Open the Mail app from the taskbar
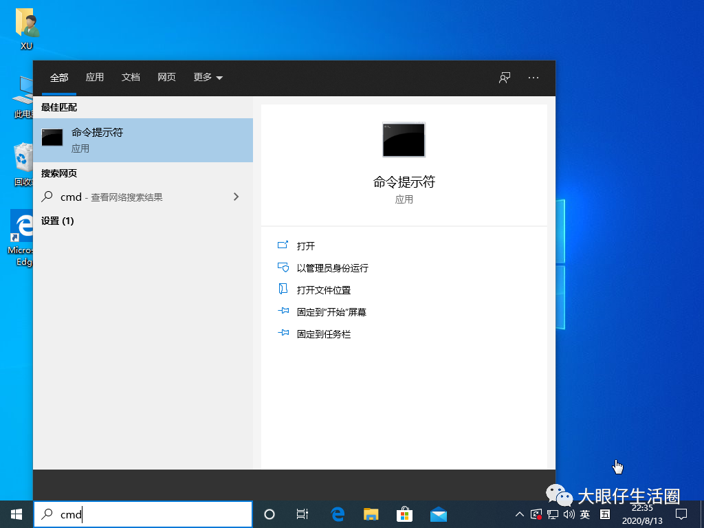 (438, 514)
